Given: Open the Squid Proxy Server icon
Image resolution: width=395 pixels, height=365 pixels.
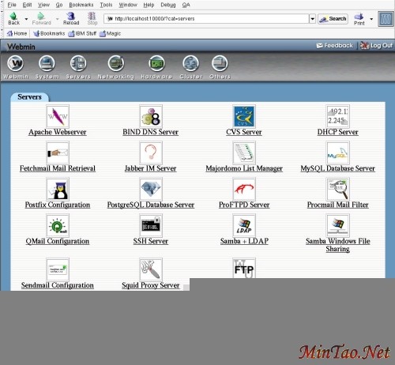Looking at the screenshot, I should [x=151, y=269].
